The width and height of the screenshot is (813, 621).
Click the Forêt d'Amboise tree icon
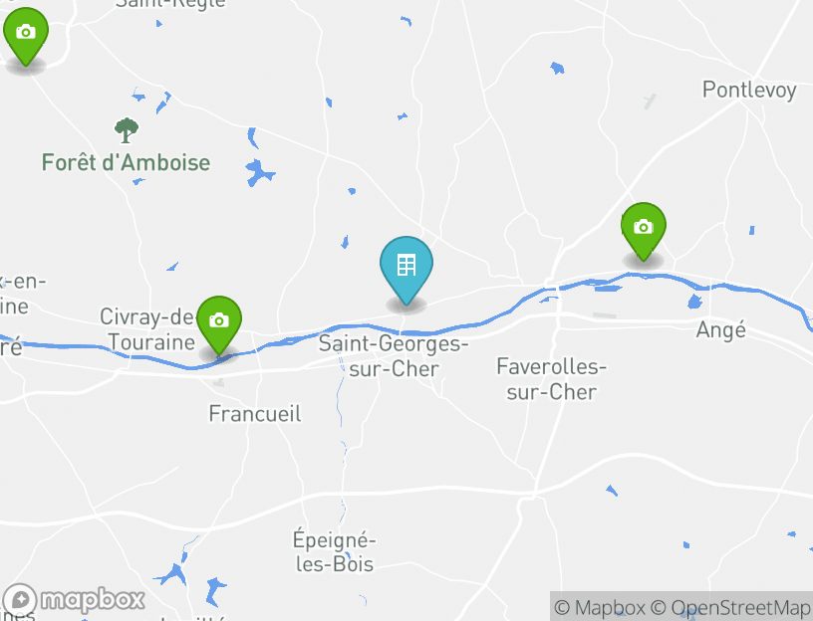tap(127, 130)
